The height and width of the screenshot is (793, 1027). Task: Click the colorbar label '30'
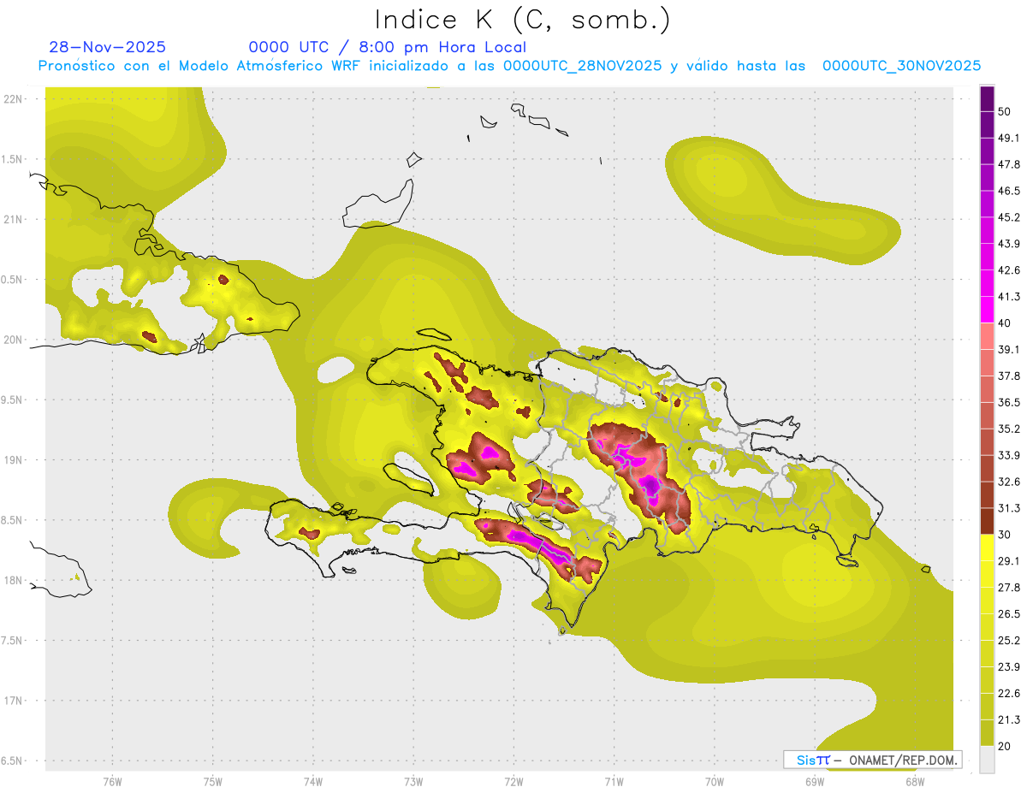(x=1005, y=535)
